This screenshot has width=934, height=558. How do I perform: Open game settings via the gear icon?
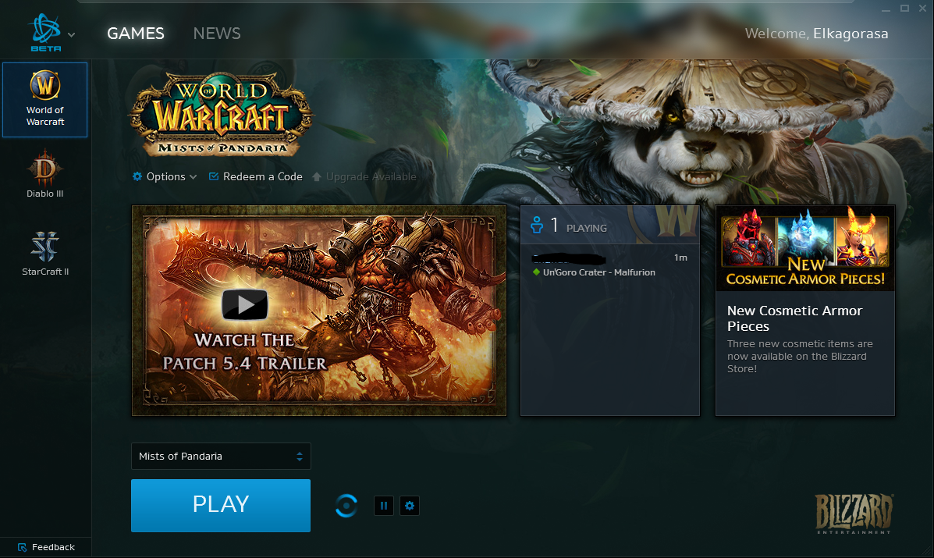pos(409,506)
